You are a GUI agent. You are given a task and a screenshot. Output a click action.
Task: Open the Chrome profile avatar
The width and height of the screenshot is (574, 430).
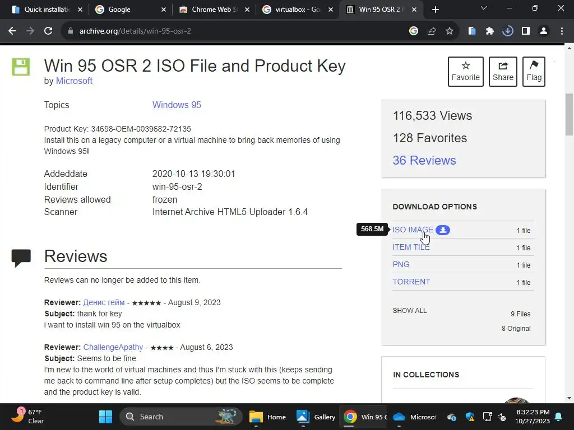544,31
